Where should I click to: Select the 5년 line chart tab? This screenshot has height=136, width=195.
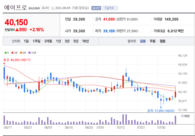(x=76, y=41)
